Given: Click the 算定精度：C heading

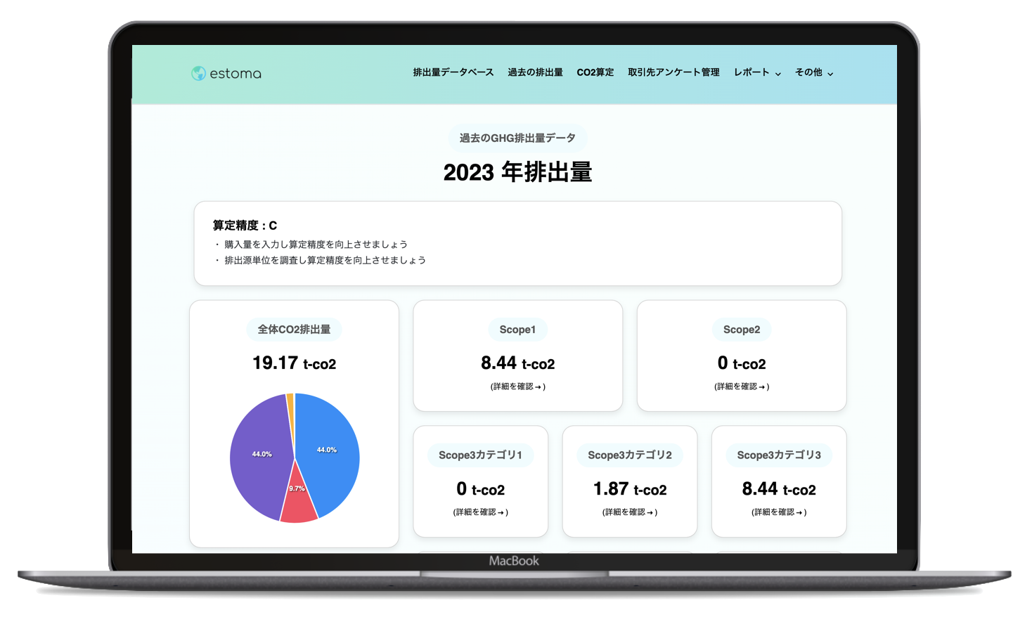Looking at the screenshot, I should click(x=245, y=226).
